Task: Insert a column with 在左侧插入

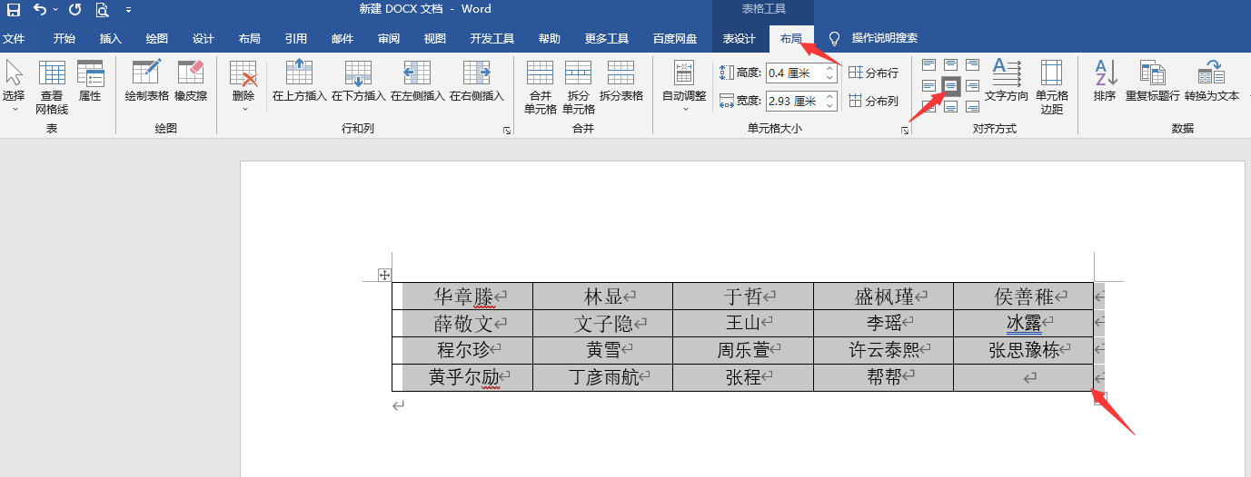Action: pos(417,82)
